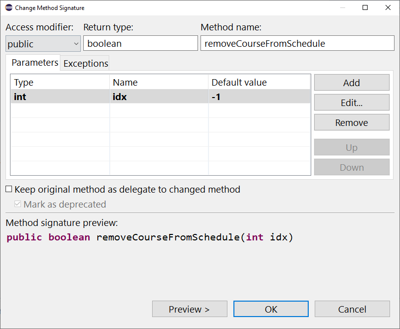This screenshot has height=329, width=400.
Task: Switch to the Exceptions tab
Action: [x=85, y=63]
